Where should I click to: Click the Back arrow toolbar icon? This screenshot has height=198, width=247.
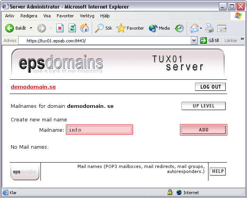point(10,28)
